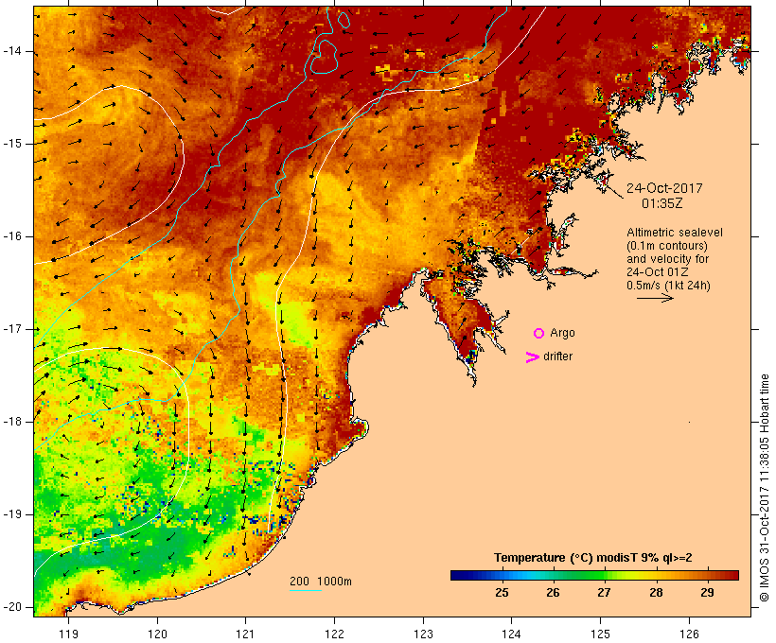Click the longitude axis label '126'
The image size is (776, 643).
[x=689, y=634]
